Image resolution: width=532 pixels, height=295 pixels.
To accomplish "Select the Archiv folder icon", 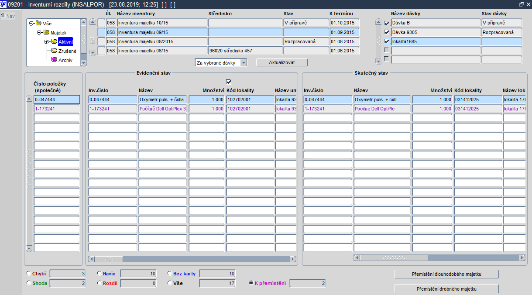I will (54, 60).
